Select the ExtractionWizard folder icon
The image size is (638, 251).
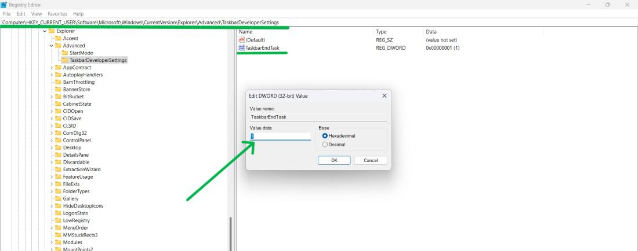(x=58, y=169)
